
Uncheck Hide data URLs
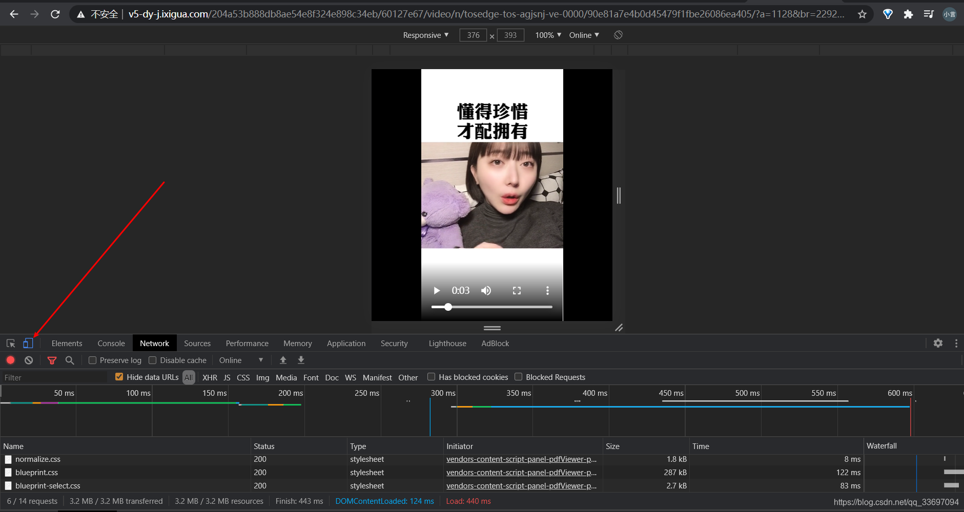[119, 377]
